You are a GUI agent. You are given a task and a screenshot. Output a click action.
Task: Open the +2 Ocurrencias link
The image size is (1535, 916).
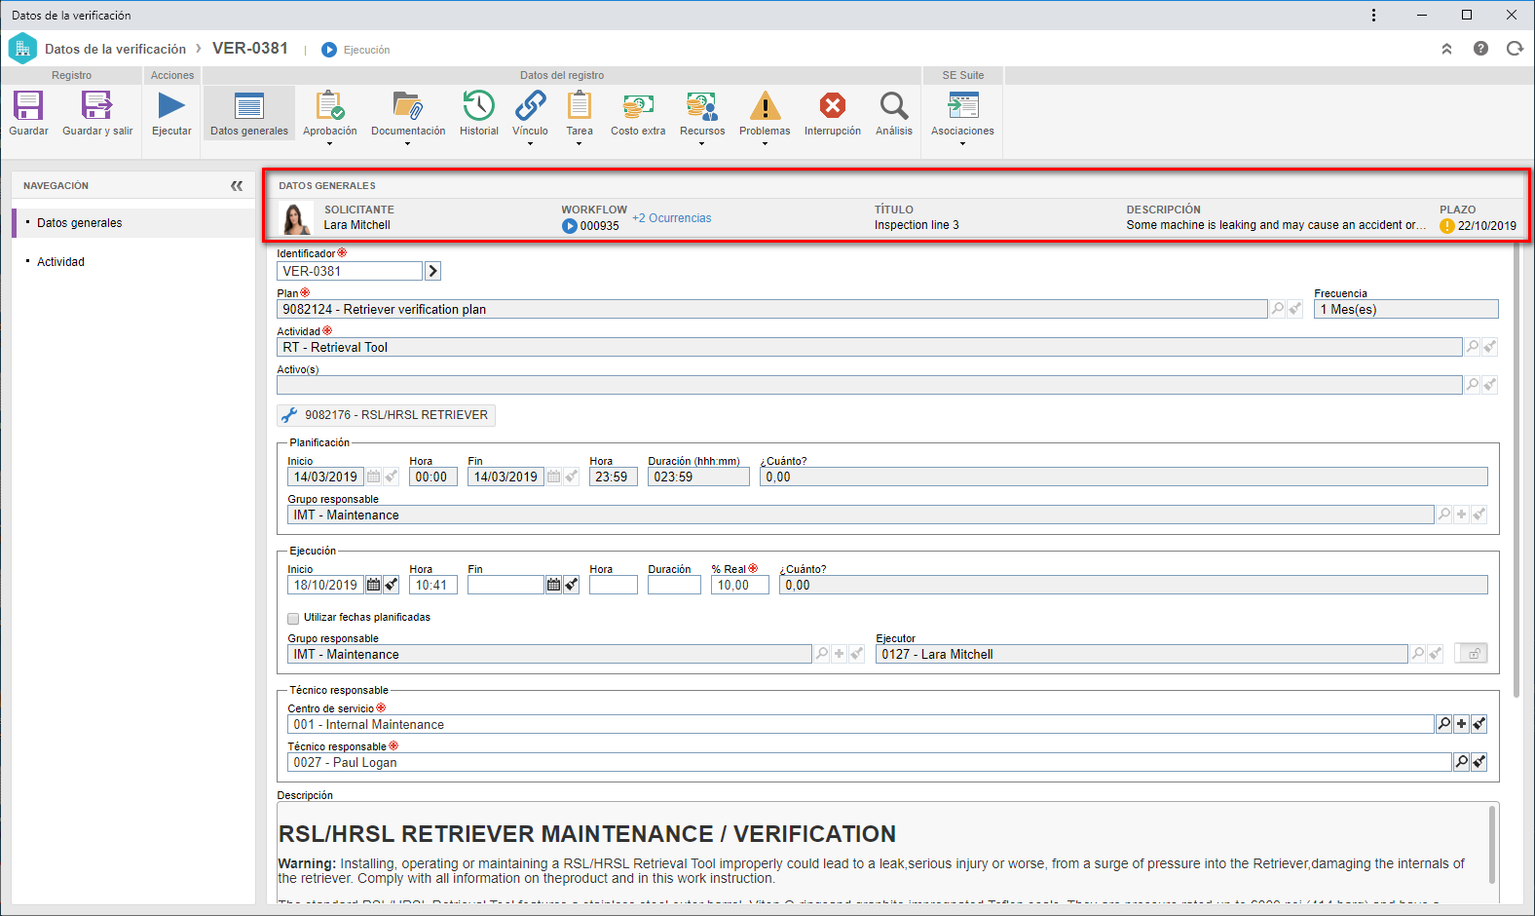(x=672, y=218)
